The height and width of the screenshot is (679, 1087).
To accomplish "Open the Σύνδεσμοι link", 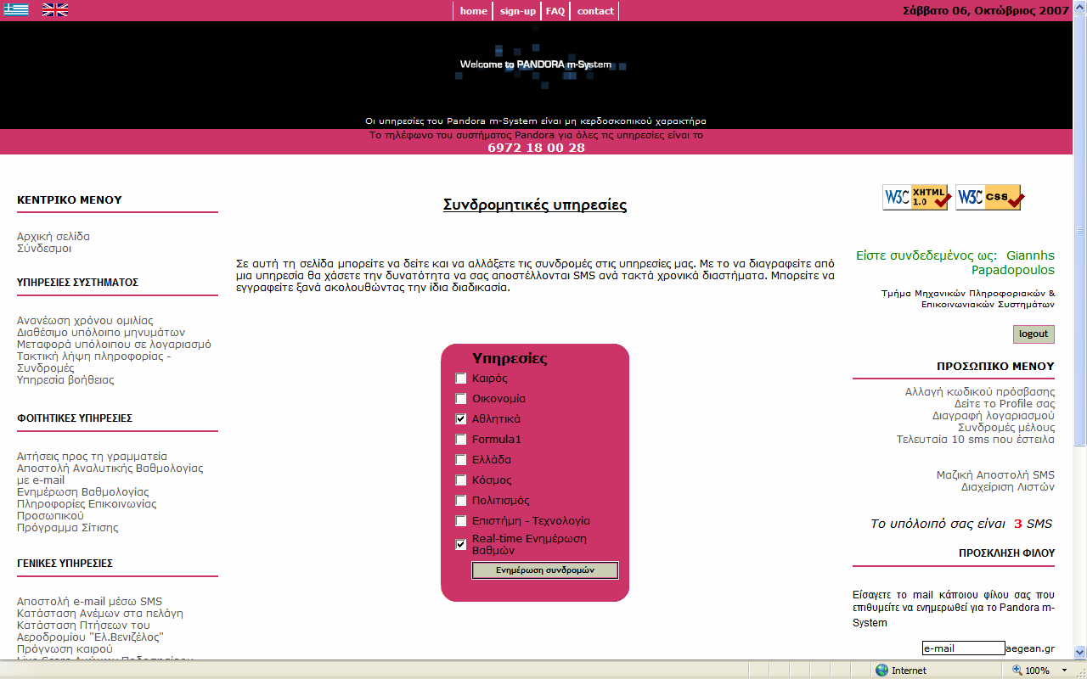I will 44,249.
